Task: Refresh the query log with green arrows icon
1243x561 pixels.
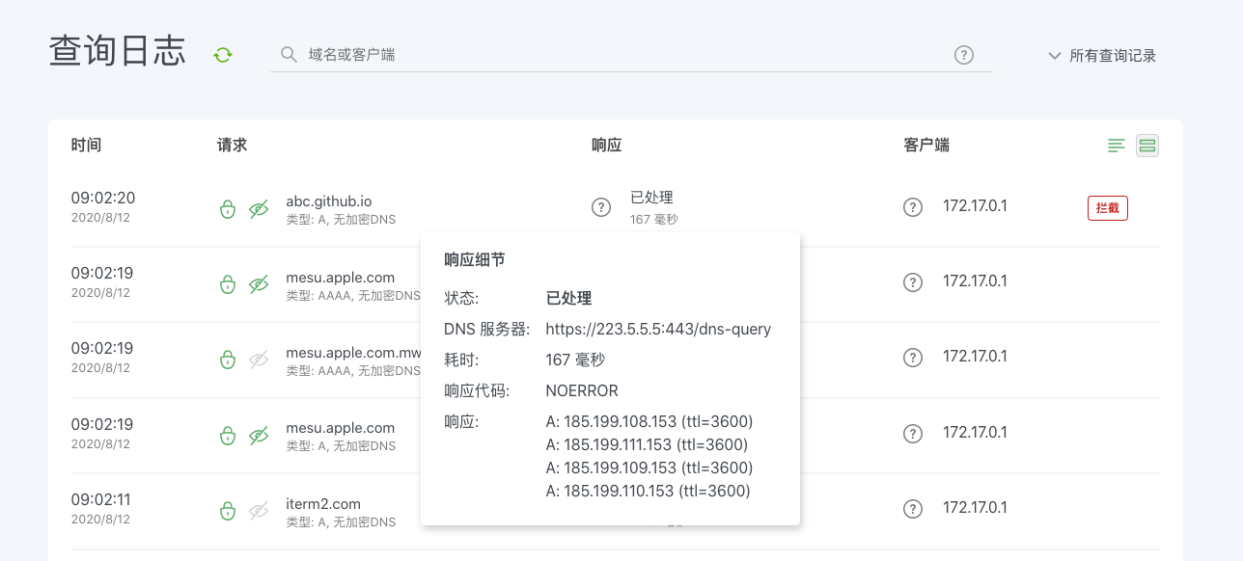Action: [x=223, y=55]
